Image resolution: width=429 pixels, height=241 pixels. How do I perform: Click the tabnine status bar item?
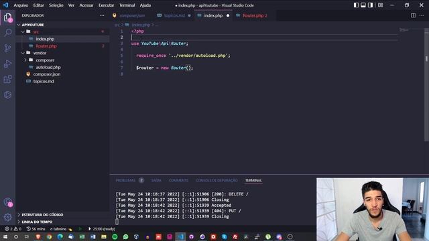[61, 229]
